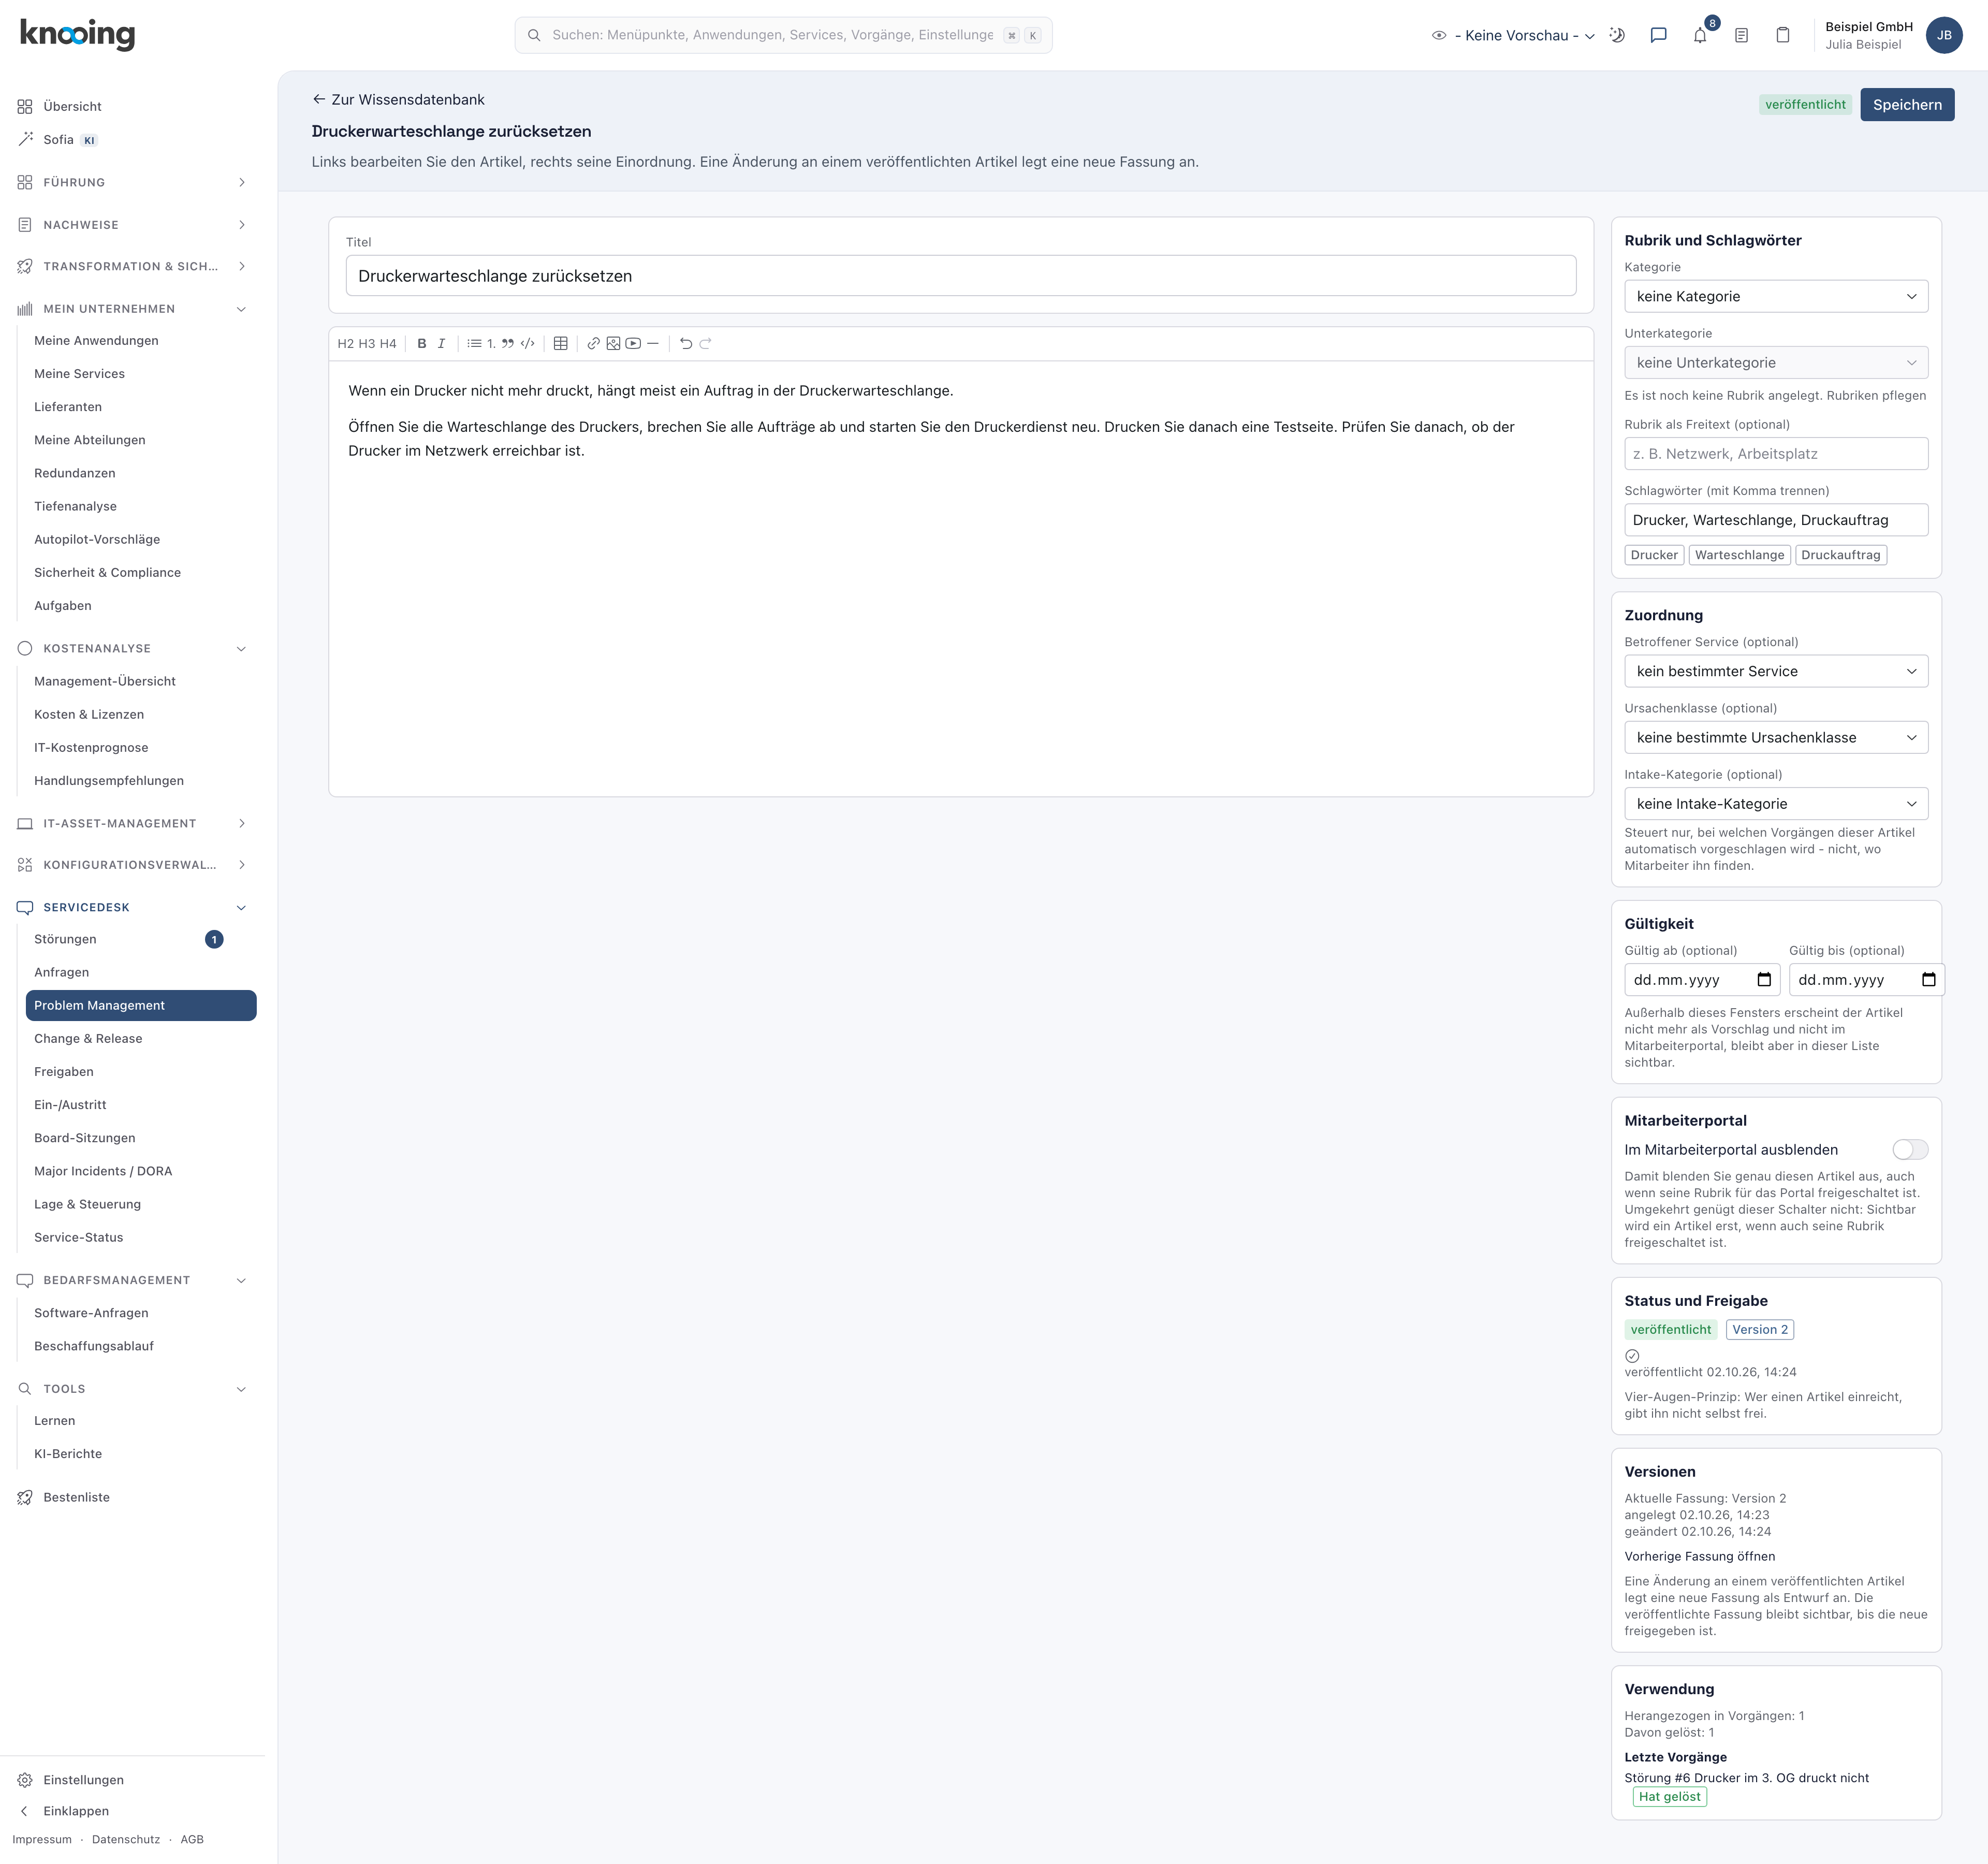The height and width of the screenshot is (1864, 1988).
Task: Embed a video via the play icon
Action: click(633, 343)
